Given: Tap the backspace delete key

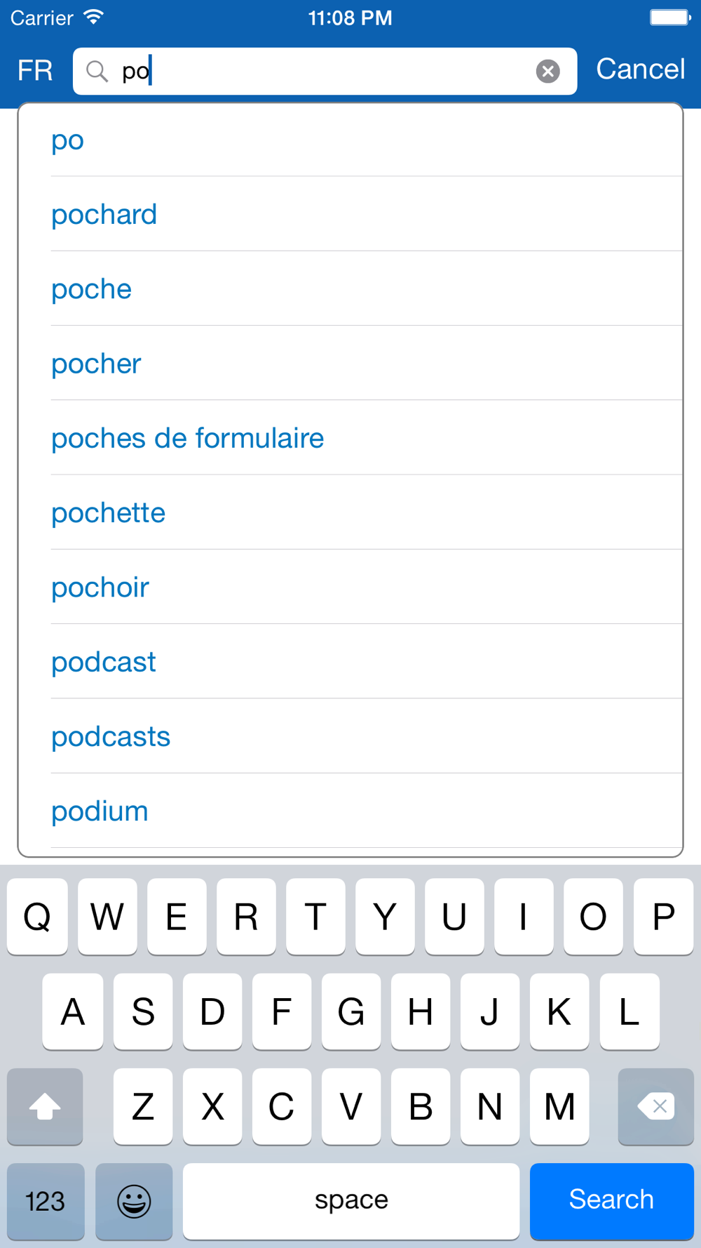Looking at the screenshot, I should 656,1106.
